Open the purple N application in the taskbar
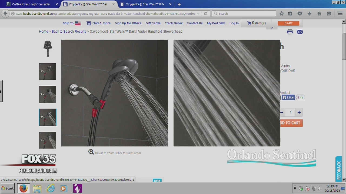This screenshot has width=346, height=194. pos(77,188)
